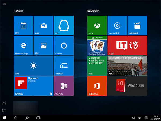
Task: Click the Flipboard 免费下载 text
Action: pos(32,81)
